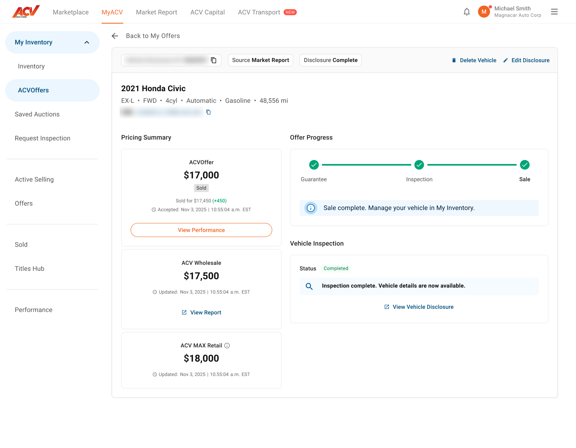Screen dimensions: 576x448
Task: Click the View Vehicle Disclosure external-link icon
Action: click(x=387, y=307)
